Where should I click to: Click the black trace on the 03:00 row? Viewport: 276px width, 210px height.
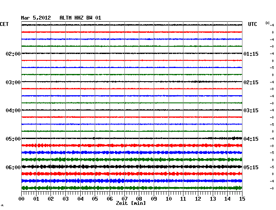(132, 82)
